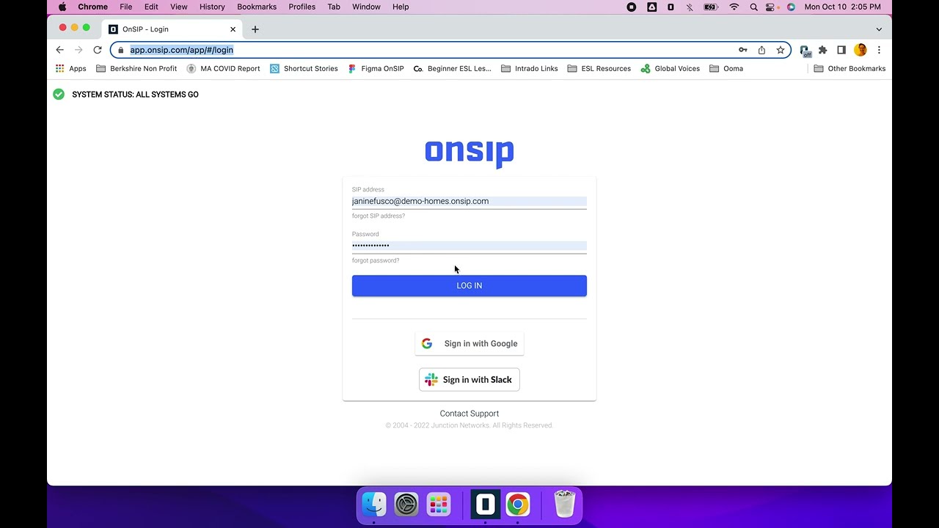Image resolution: width=939 pixels, height=528 pixels.
Task: Open the Contact Support link
Action: [x=469, y=414]
